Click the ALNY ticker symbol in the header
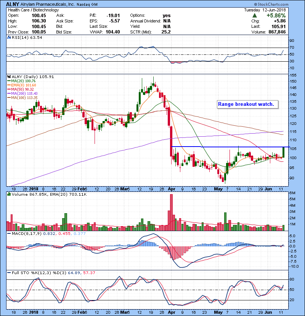305x316 pixels. coord(13,4)
